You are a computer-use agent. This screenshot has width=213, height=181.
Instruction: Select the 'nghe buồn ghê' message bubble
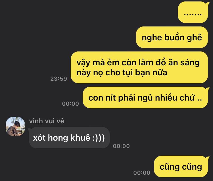tap(172, 37)
